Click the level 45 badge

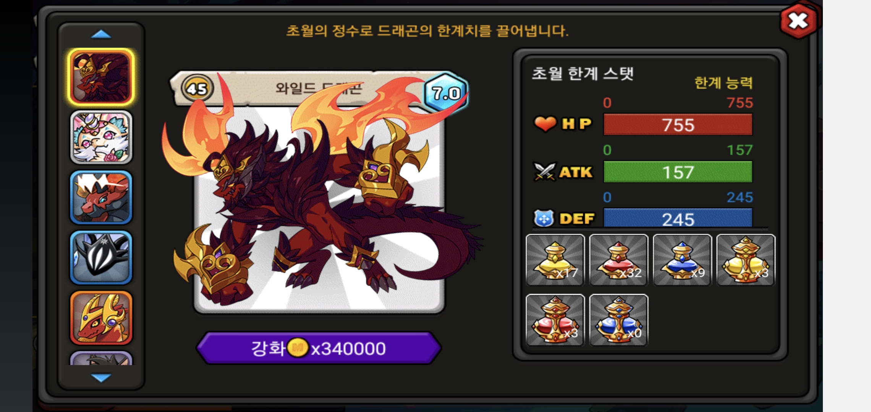(197, 89)
